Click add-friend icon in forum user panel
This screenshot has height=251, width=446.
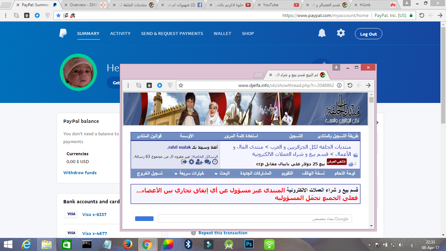pos(199,162)
